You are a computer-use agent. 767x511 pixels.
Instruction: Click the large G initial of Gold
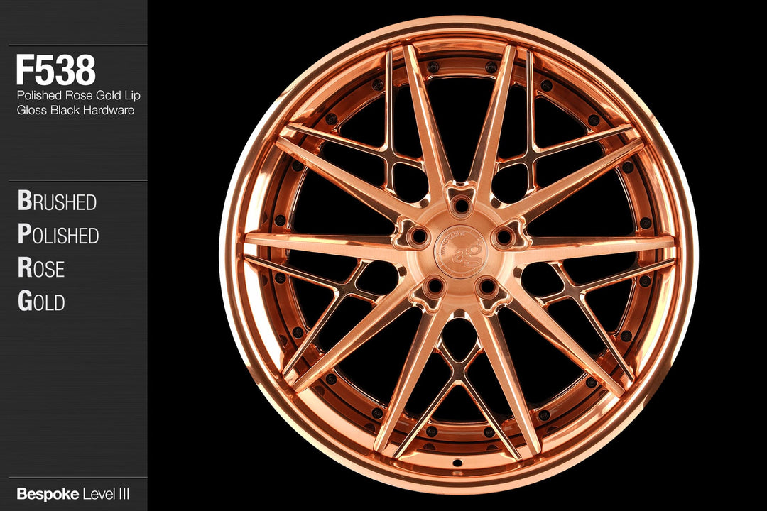click(24, 302)
